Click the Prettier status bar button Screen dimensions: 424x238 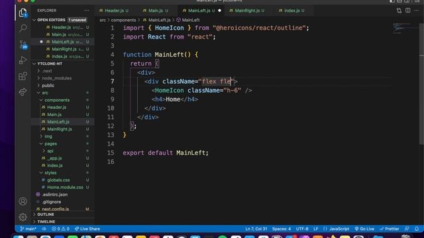click(x=390, y=229)
